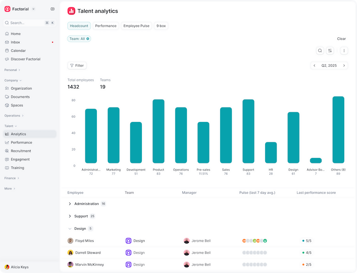
Task: Click Clear to reset filters
Action: click(341, 39)
